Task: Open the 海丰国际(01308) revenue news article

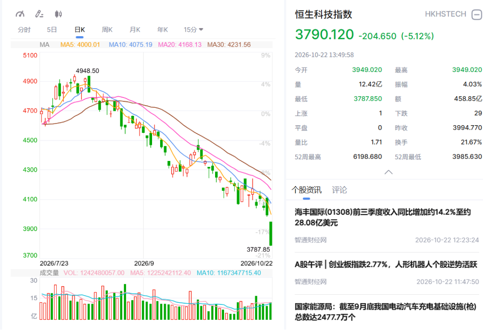Action: coord(382,217)
